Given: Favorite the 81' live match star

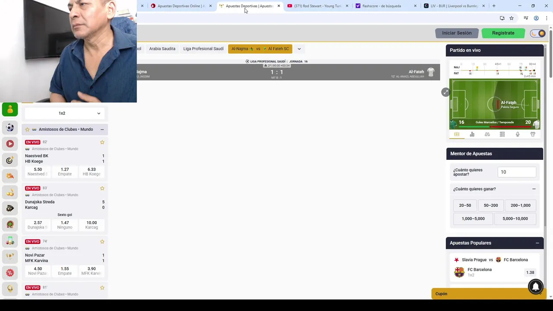Looking at the screenshot, I should pyautogui.click(x=102, y=288).
